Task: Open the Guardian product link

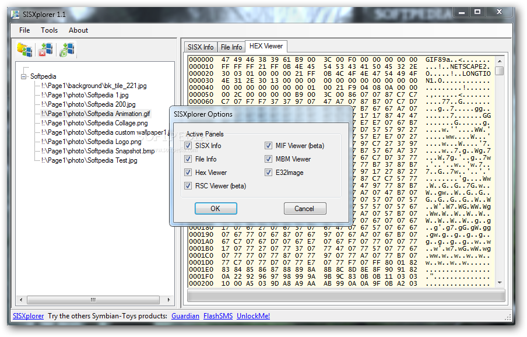Action: [185, 316]
